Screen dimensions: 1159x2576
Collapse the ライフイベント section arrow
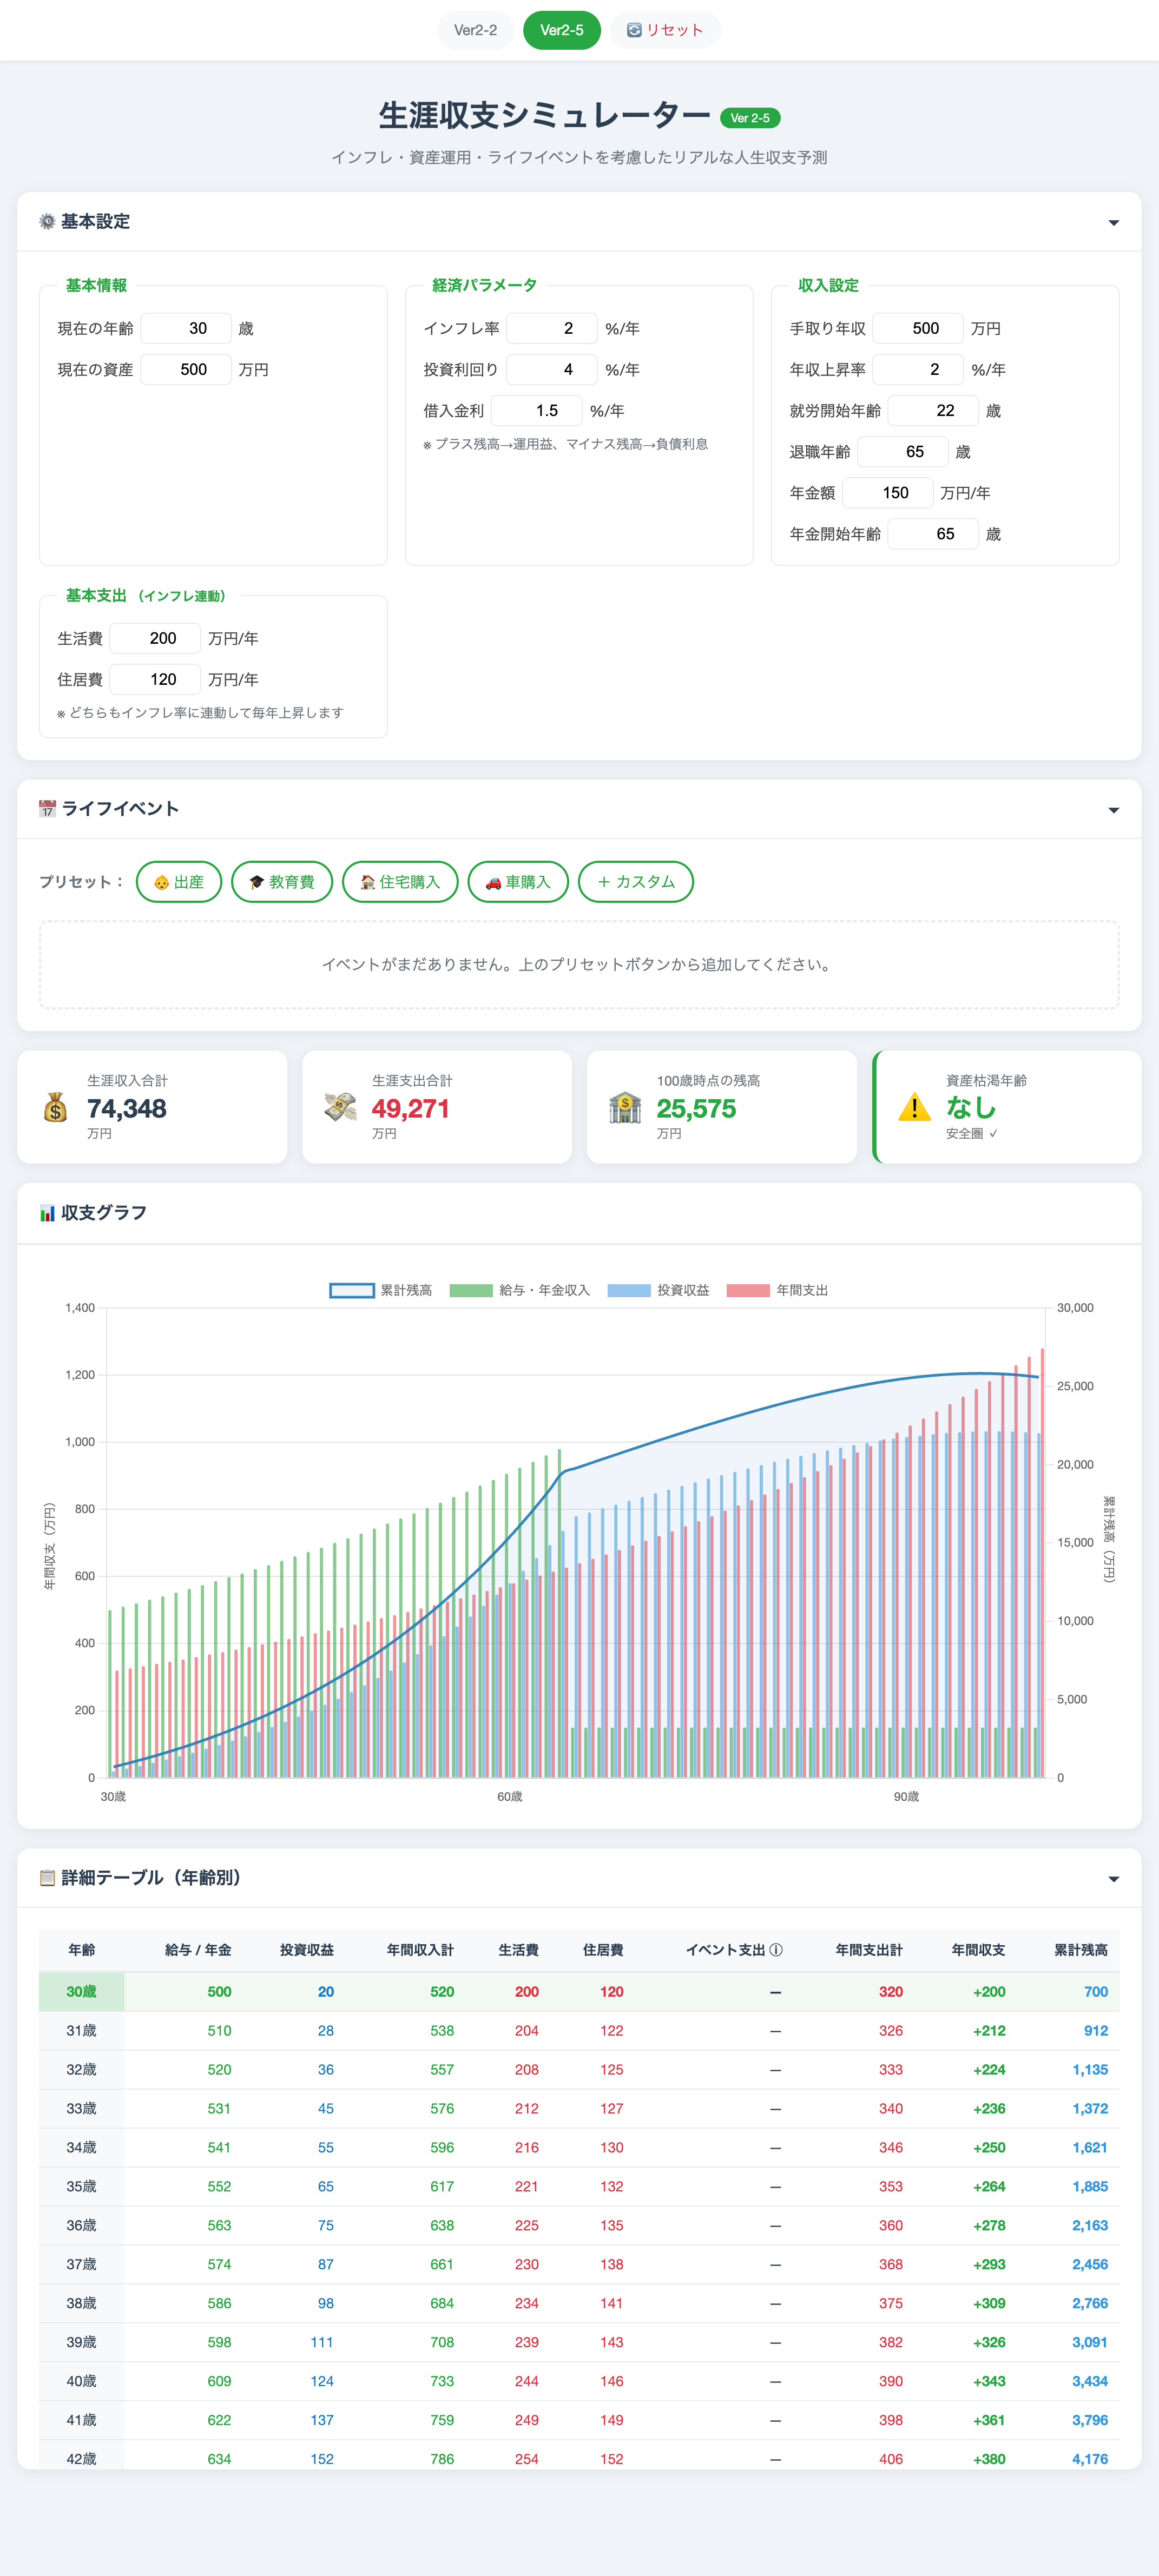[1113, 810]
